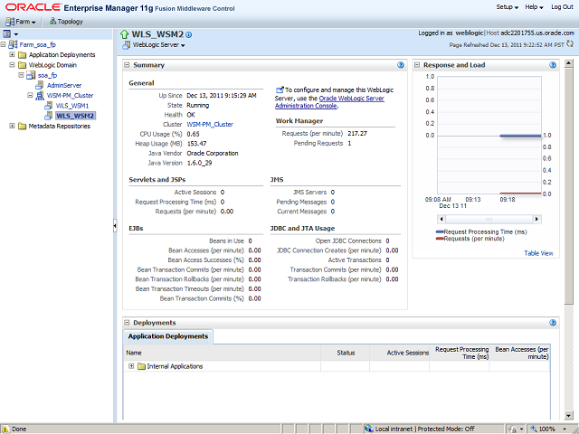Click info icon next to WLS_WSM2 title
This screenshot has width=579, height=434.
pyautogui.click(x=189, y=34)
